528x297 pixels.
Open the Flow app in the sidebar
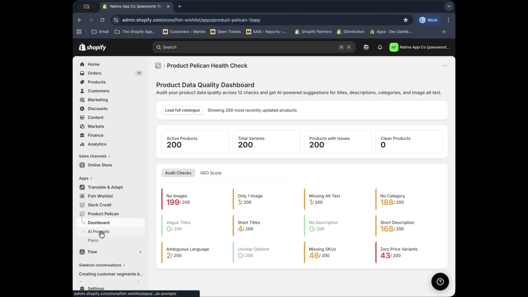point(82,252)
